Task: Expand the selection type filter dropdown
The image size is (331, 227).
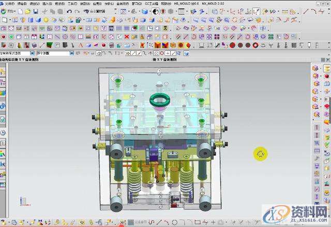Action: pyautogui.click(x=32, y=53)
